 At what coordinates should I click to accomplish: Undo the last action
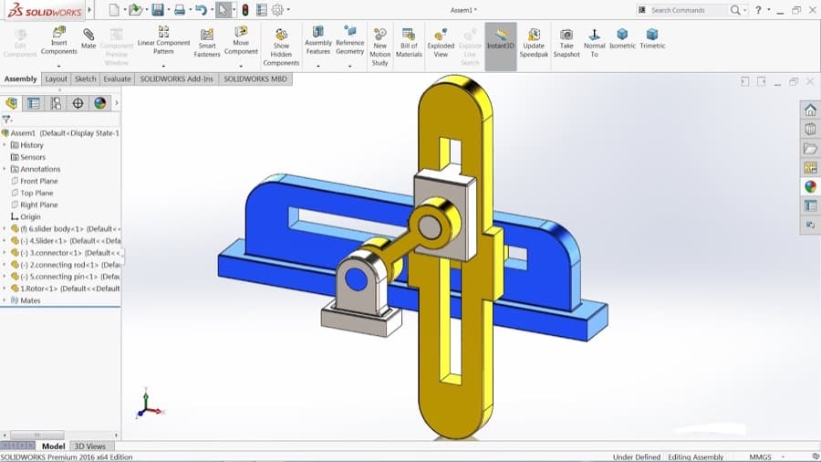click(x=201, y=9)
